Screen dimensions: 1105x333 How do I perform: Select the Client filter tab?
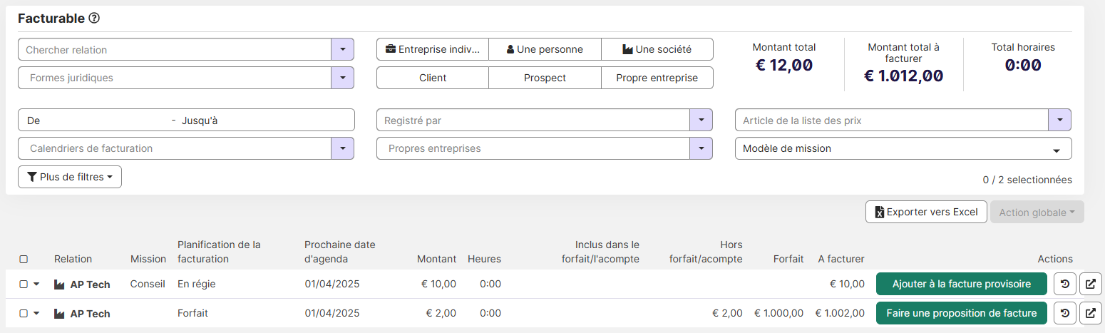(x=432, y=78)
